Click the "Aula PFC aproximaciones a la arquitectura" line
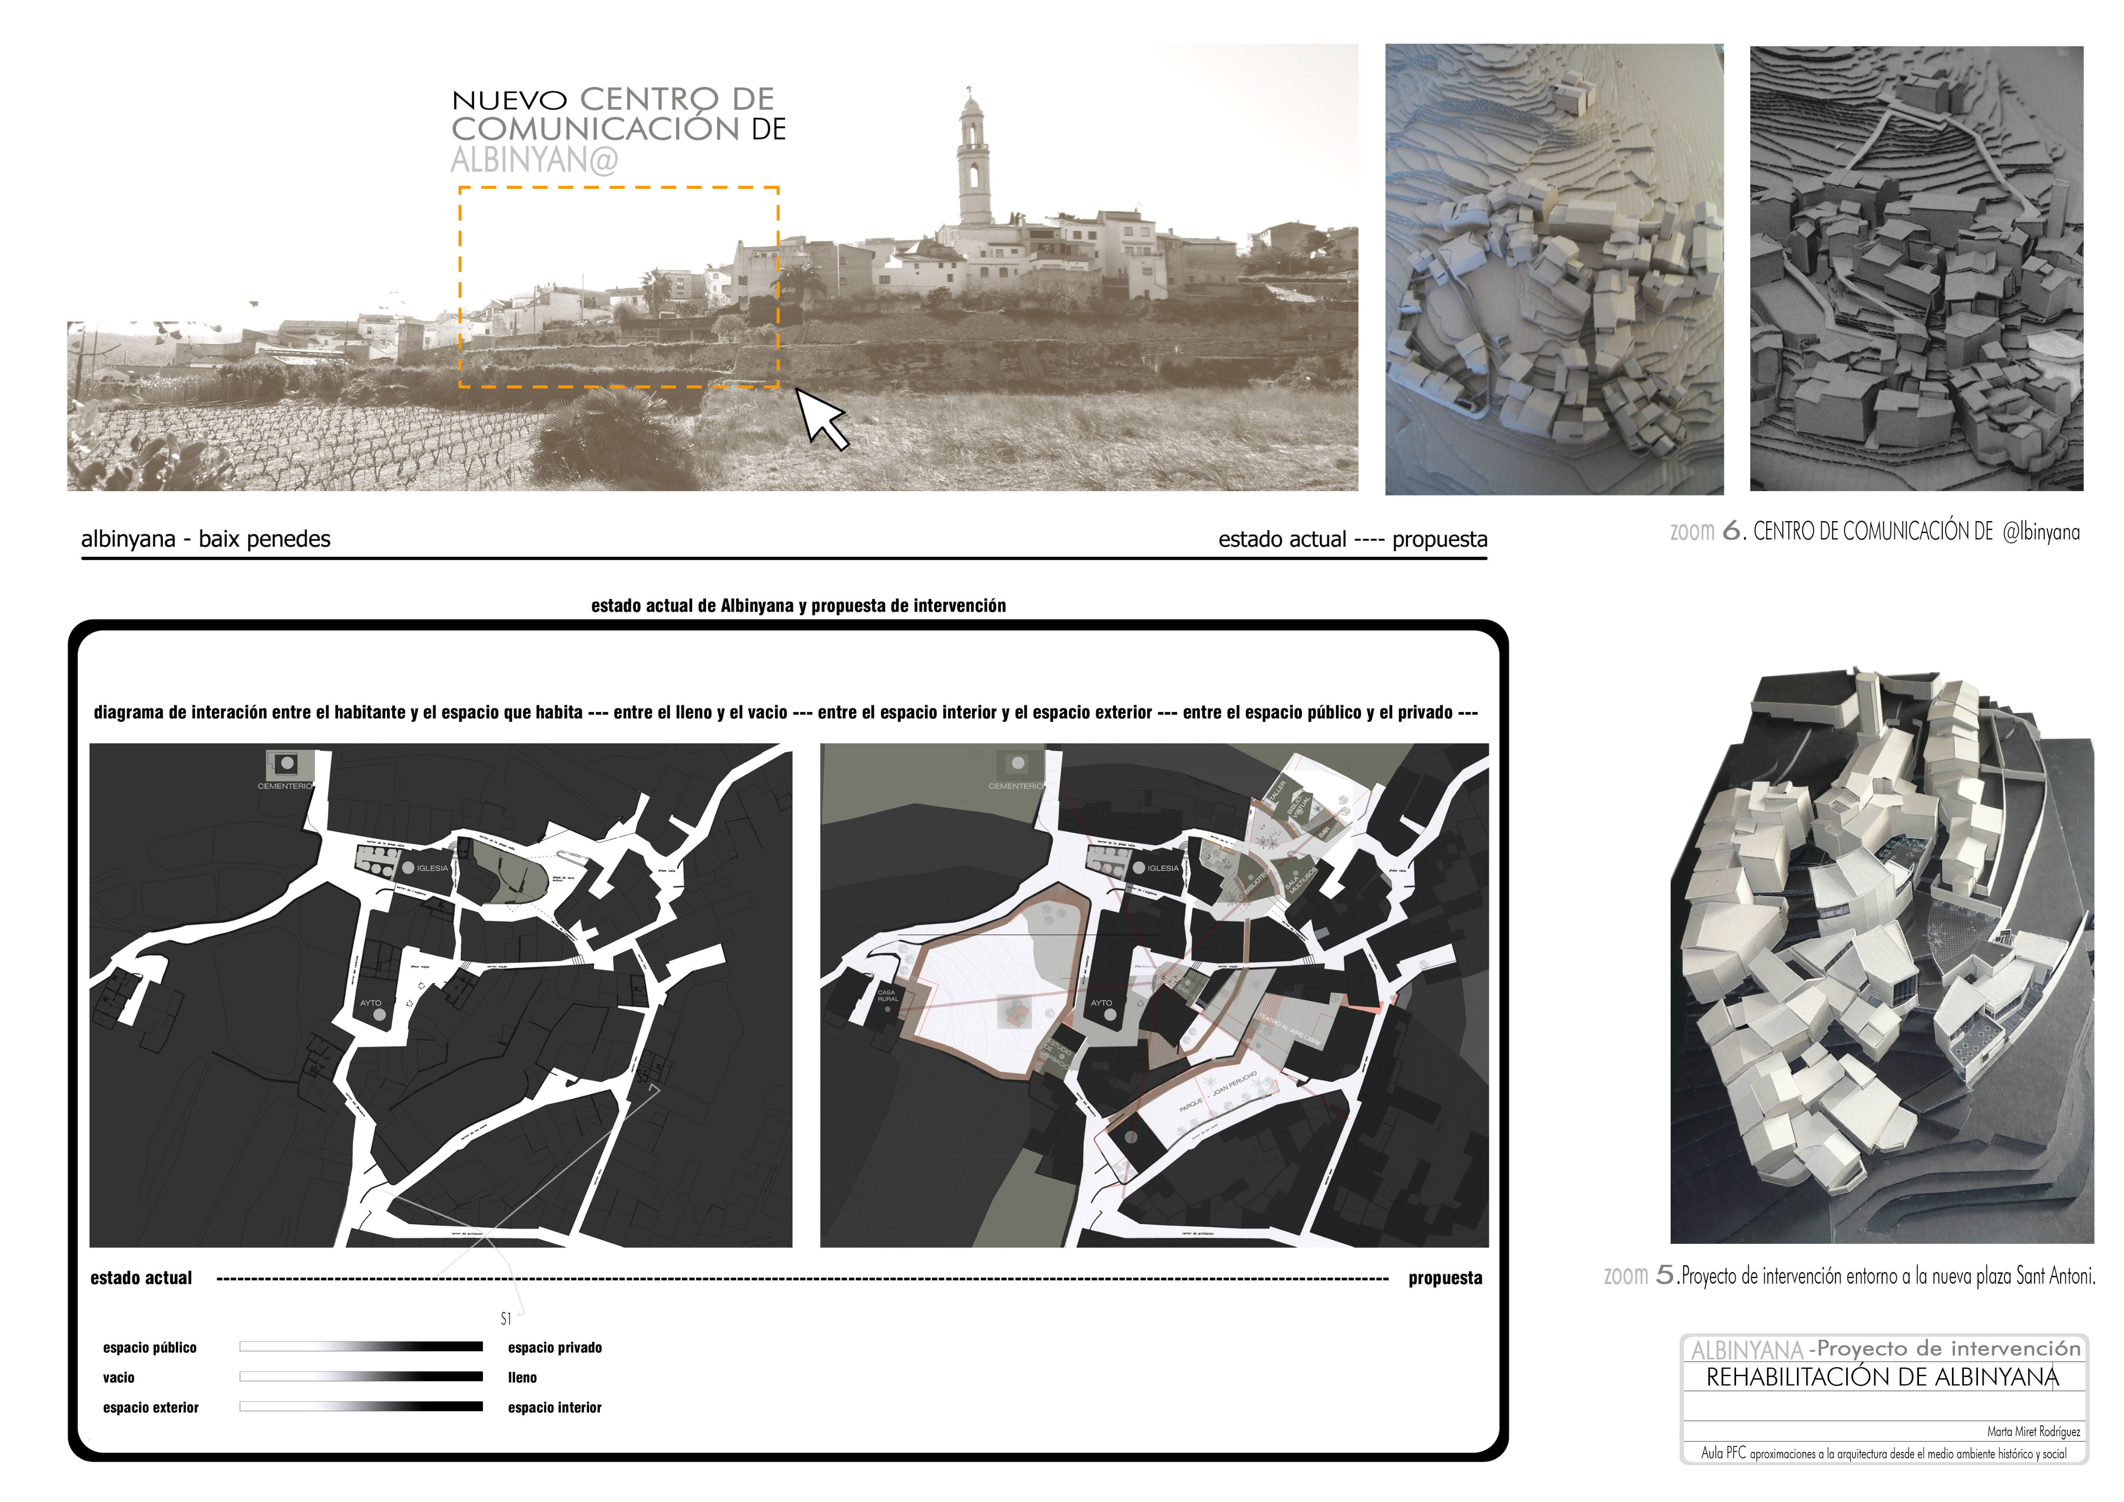The width and height of the screenshot is (2124, 1502). 1884,1453
